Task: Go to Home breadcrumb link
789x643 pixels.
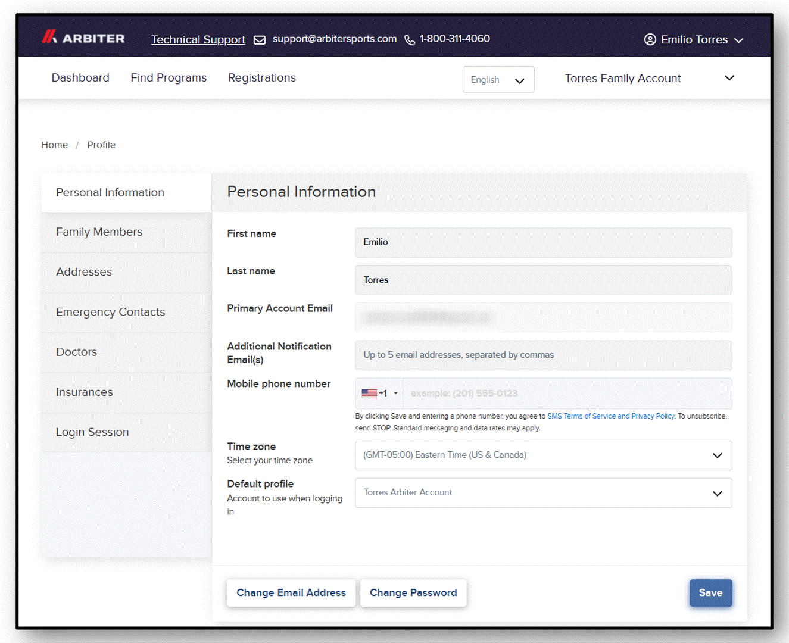Action: (54, 145)
